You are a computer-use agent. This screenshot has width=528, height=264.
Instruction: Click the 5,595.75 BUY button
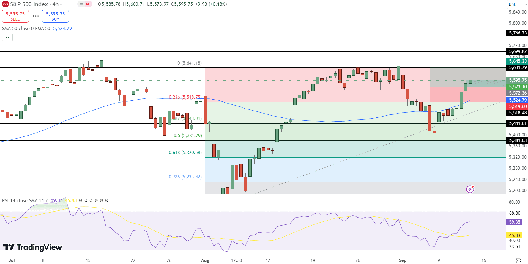click(55, 16)
